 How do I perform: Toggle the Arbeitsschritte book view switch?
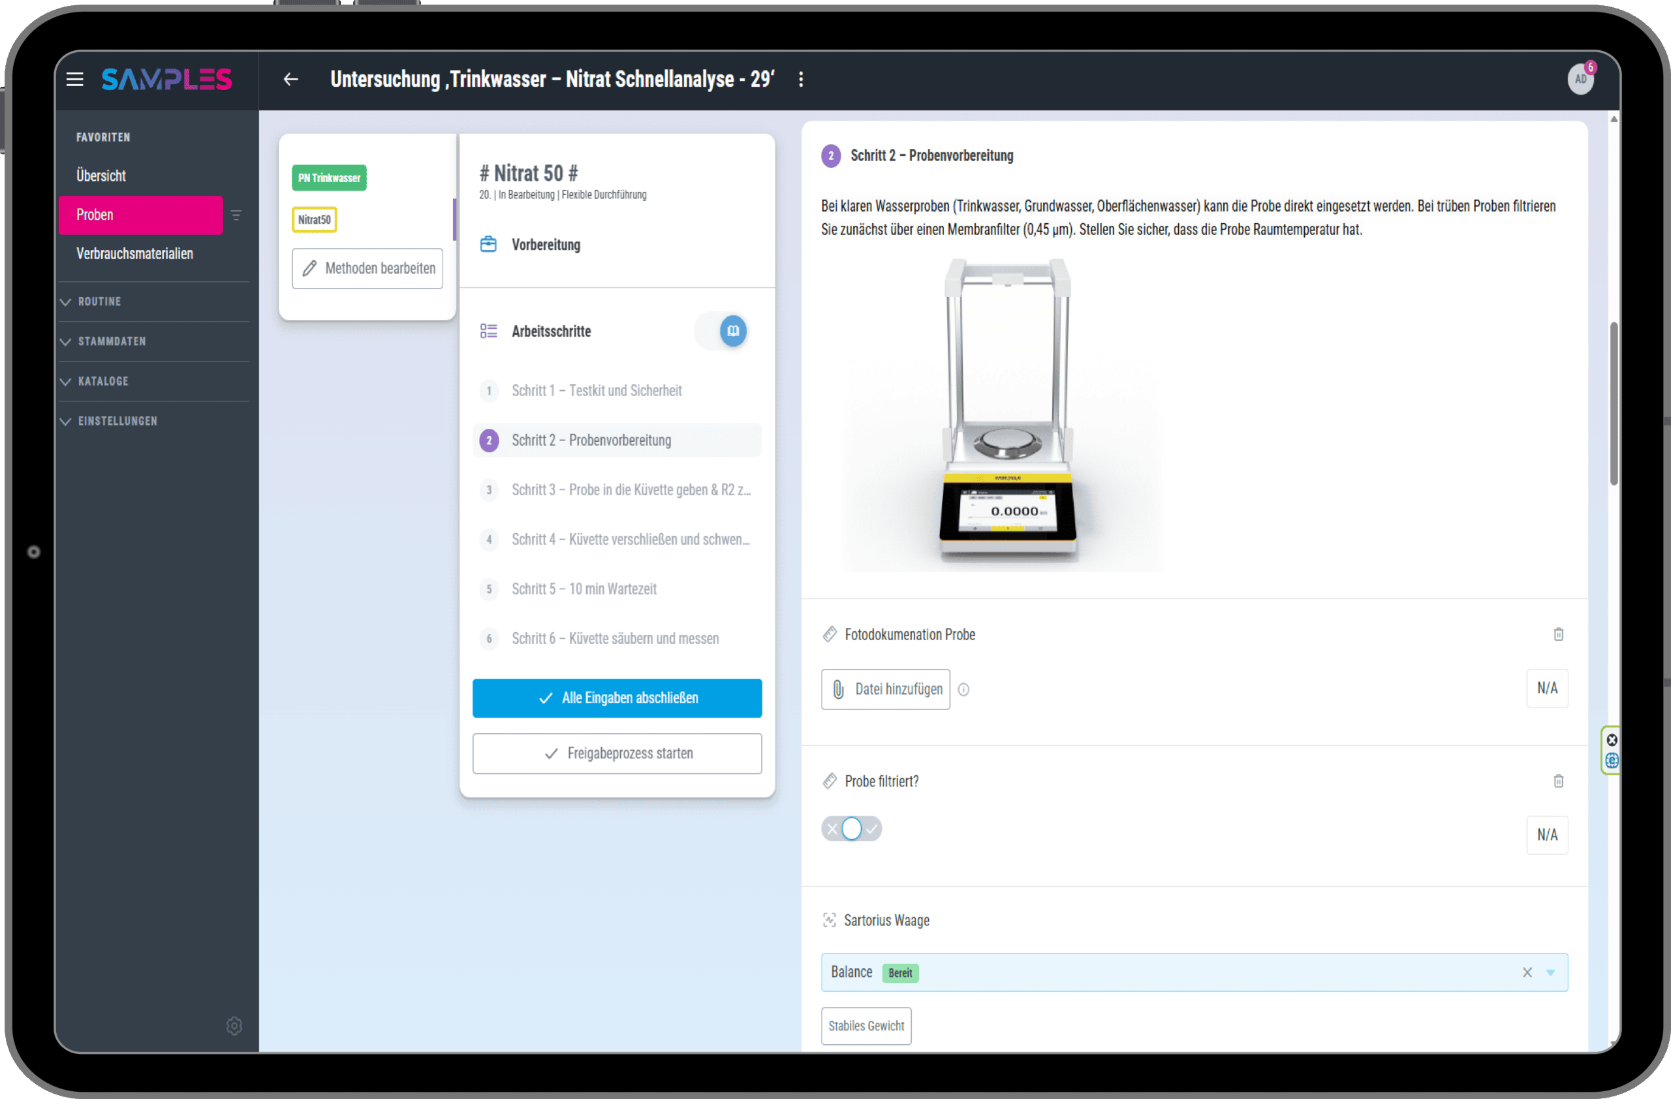(x=721, y=330)
